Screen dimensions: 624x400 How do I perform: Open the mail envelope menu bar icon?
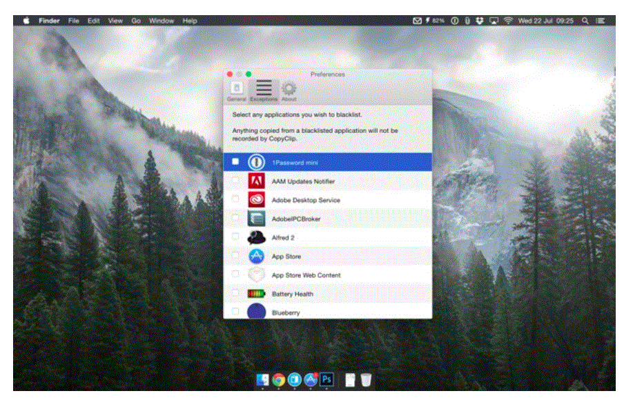[417, 21]
